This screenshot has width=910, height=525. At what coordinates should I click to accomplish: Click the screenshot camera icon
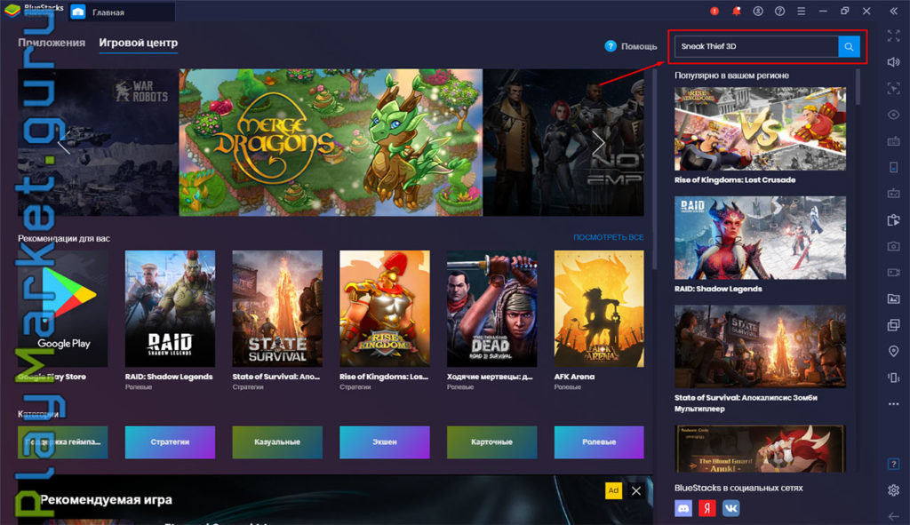click(893, 246)
